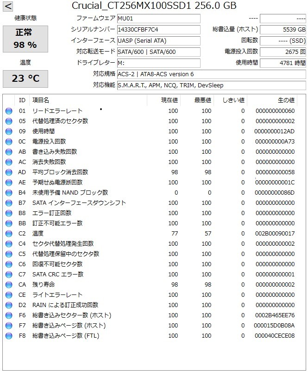Click the status icon for row 05 代替処理済のセクタ数

(x=9, y=121)
